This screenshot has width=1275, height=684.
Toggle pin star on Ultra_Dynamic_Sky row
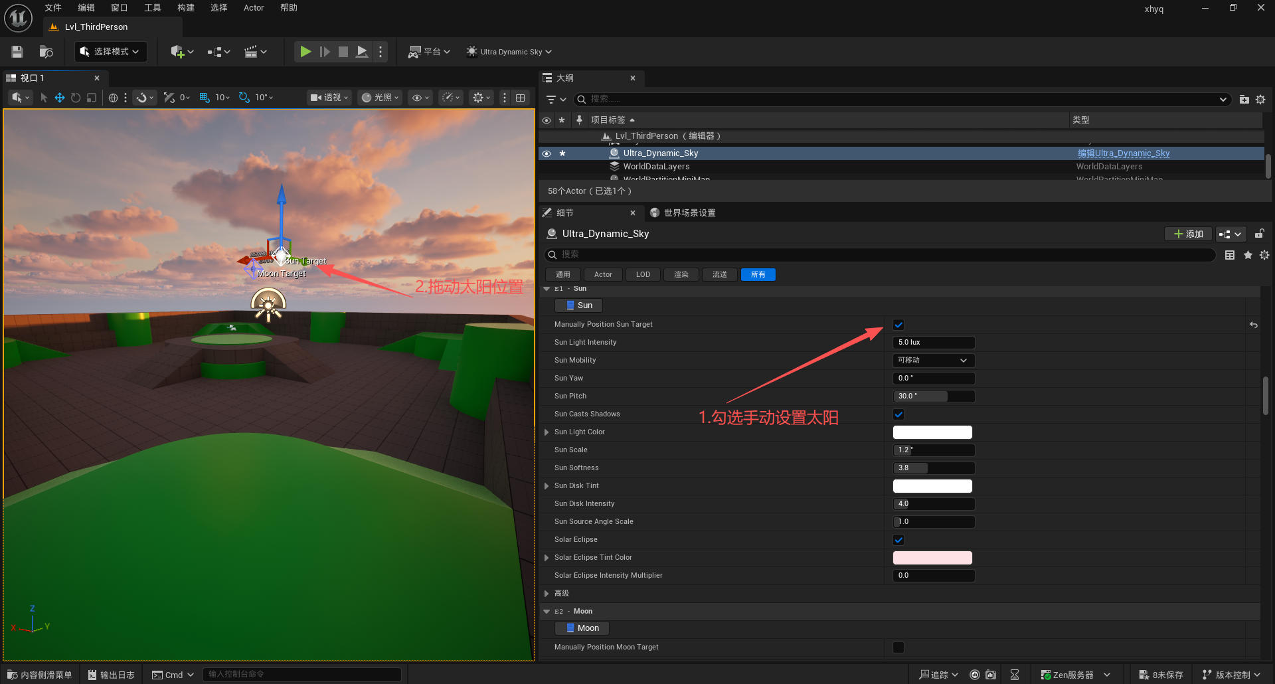[562, 153]
